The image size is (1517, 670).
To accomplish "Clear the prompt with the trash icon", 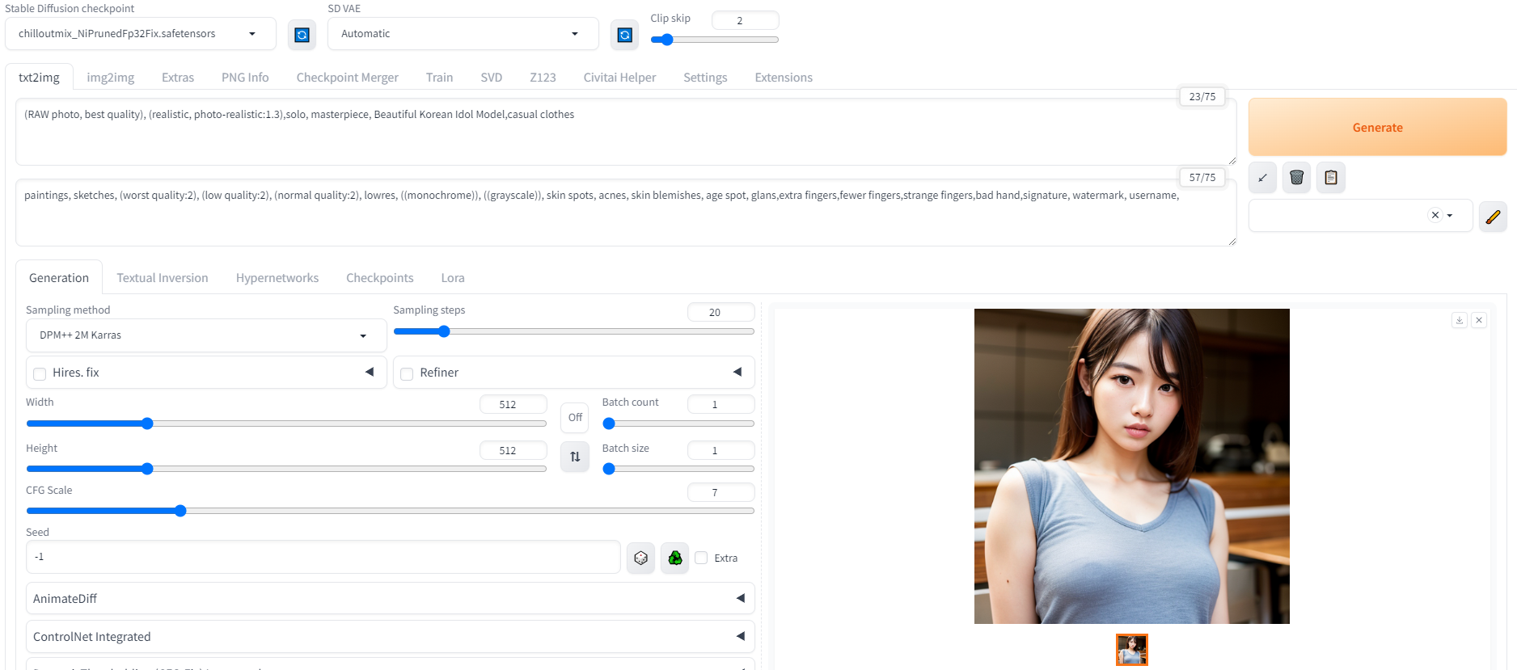I will pyautogui.click(x=1296, y=178).
